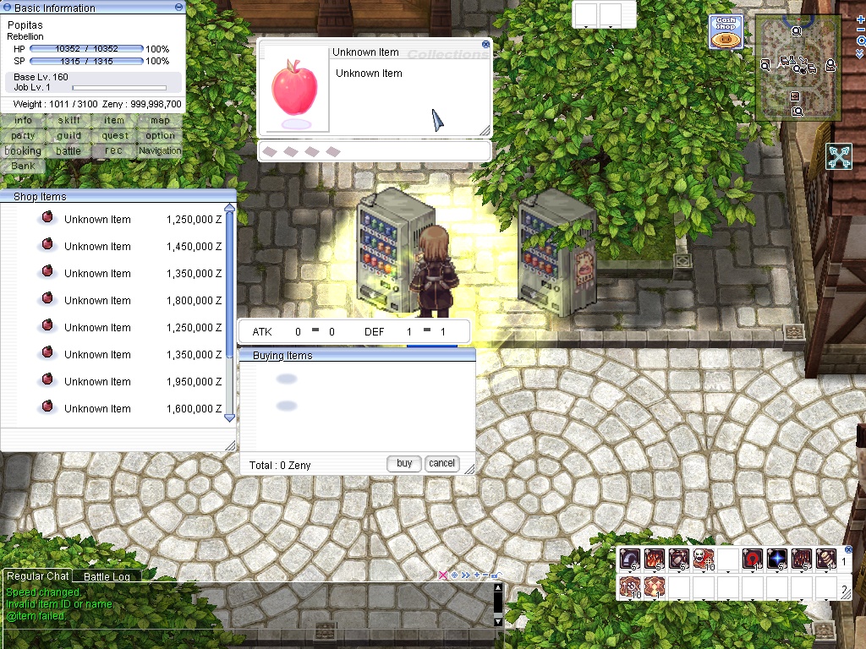Minimize the Basic Information window
The image size is (866, 649).
pos(178,7)
